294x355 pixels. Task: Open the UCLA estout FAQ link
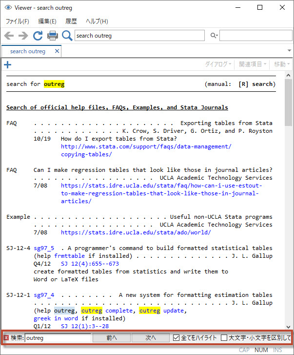[x=161, y=193]
